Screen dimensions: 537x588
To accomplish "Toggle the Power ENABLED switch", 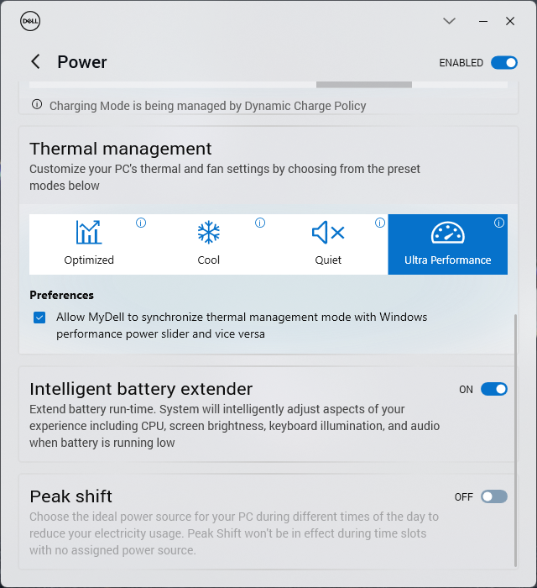I will click(504, 62).
